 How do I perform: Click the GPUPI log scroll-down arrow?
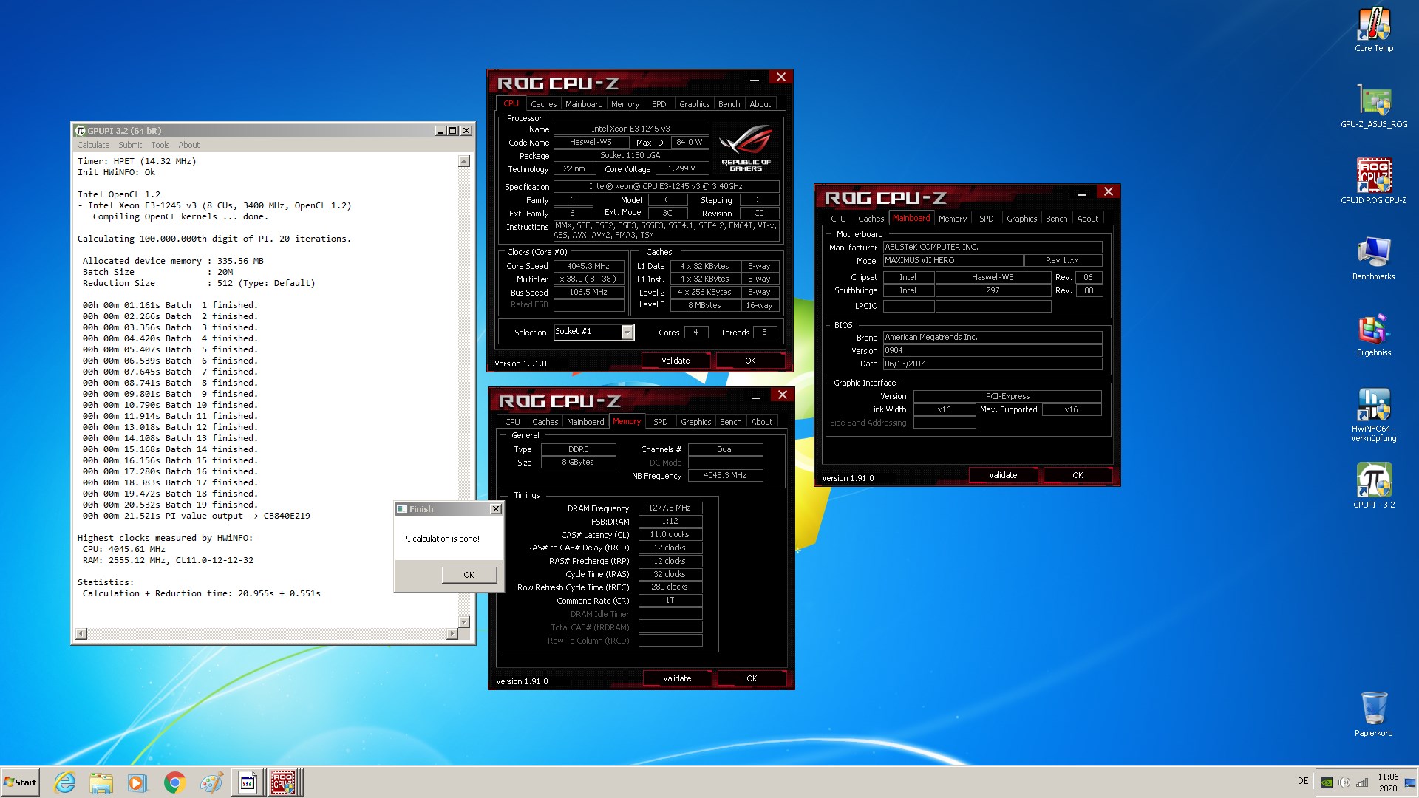[x=464, y=622]
